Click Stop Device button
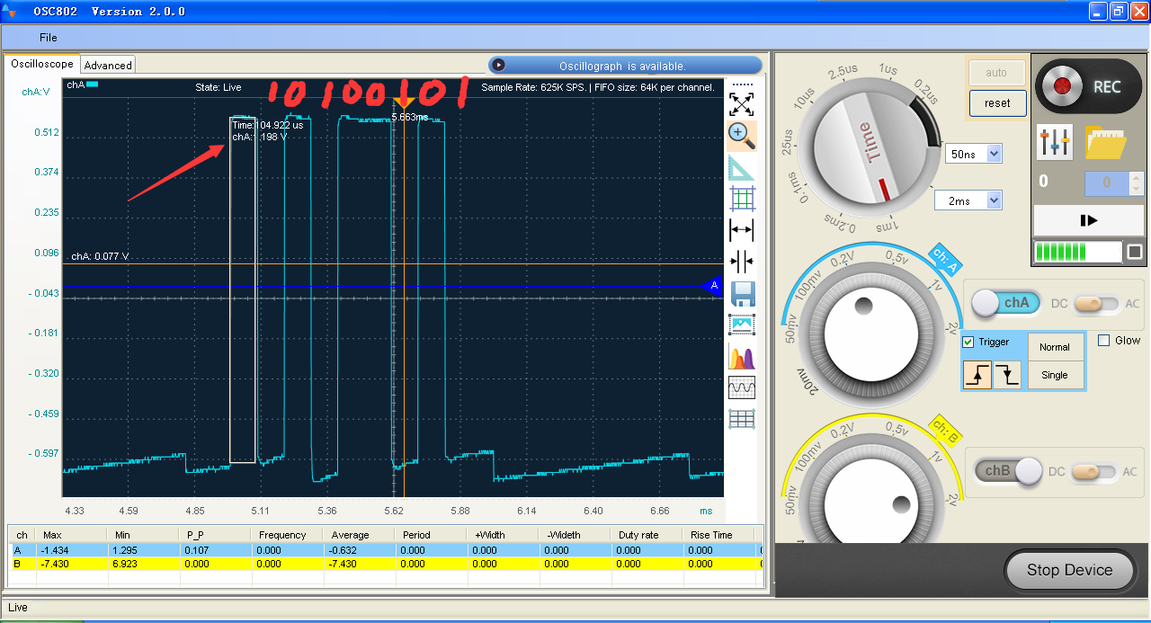1151x623 pixels. coord(1069,570)
